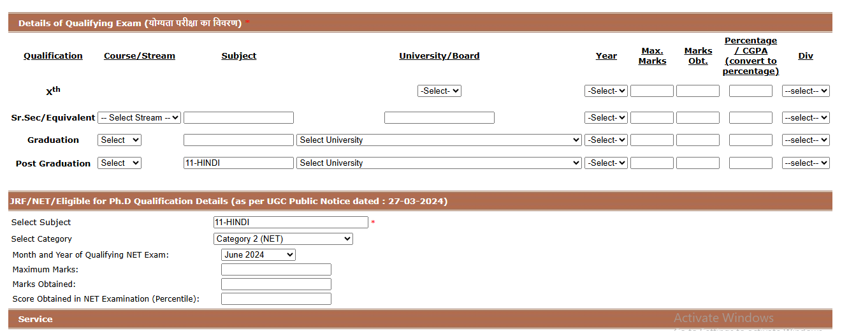Viewport: 849px width, 331px height.
Task: Change NET exam month June 2024 dropdown
Action: [x=258, y=255]
